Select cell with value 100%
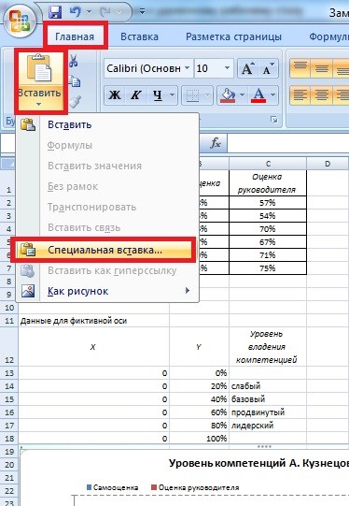 [200, 439]
